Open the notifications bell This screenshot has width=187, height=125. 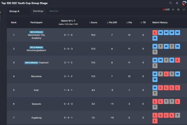point(177,3)
